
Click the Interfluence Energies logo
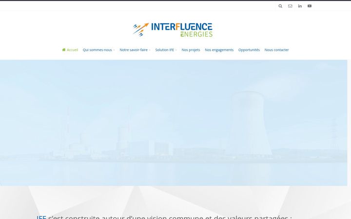tap(173, 30)
